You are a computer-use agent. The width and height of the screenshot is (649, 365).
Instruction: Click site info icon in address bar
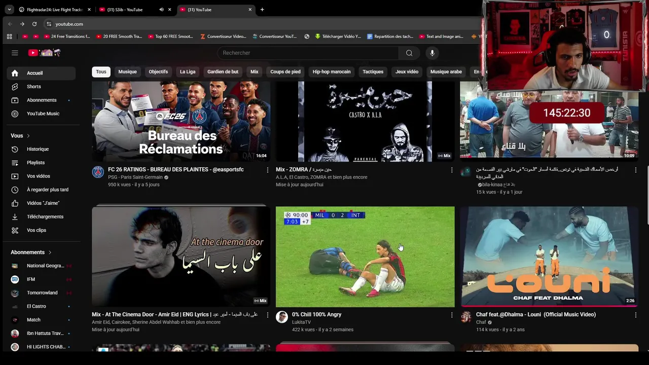(49, 24)
